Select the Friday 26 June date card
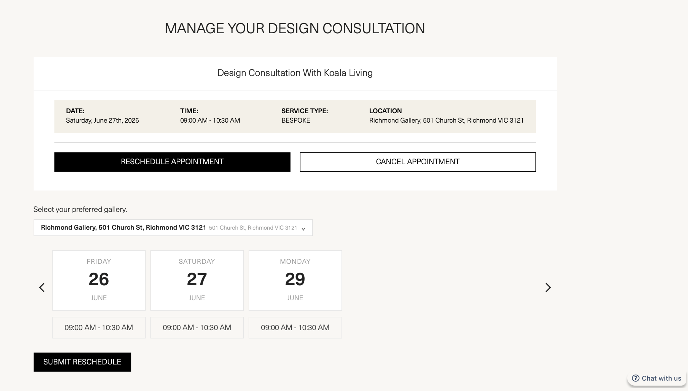 click(99, 280)
